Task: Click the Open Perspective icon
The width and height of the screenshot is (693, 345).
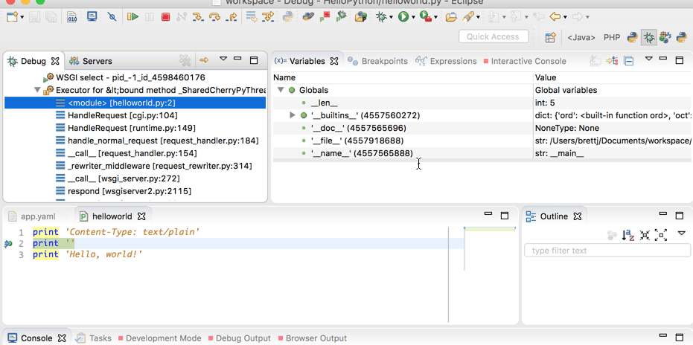Action: pos(551,37)
